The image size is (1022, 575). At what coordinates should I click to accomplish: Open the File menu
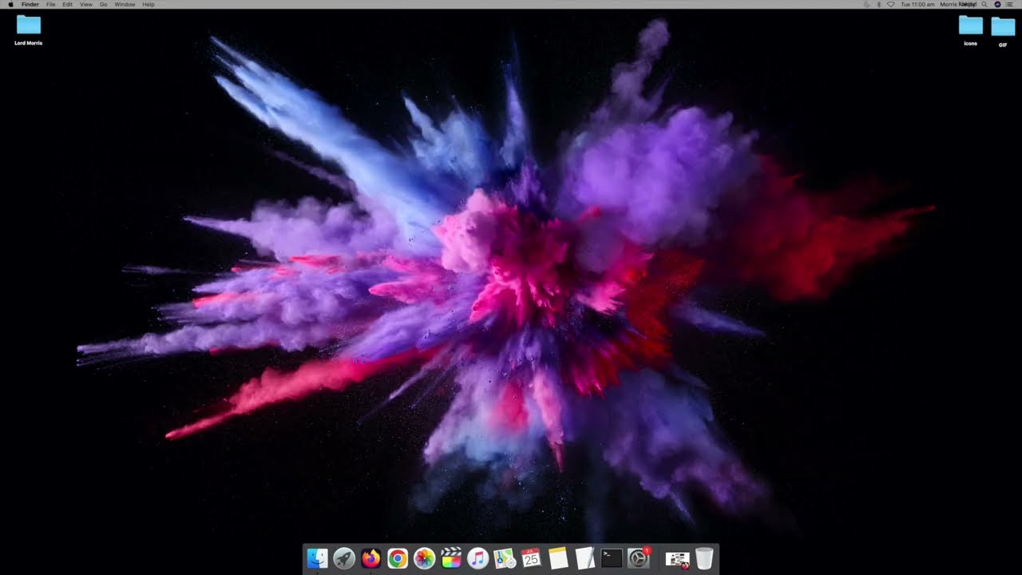pyautogui.click(x=51, y=4)
